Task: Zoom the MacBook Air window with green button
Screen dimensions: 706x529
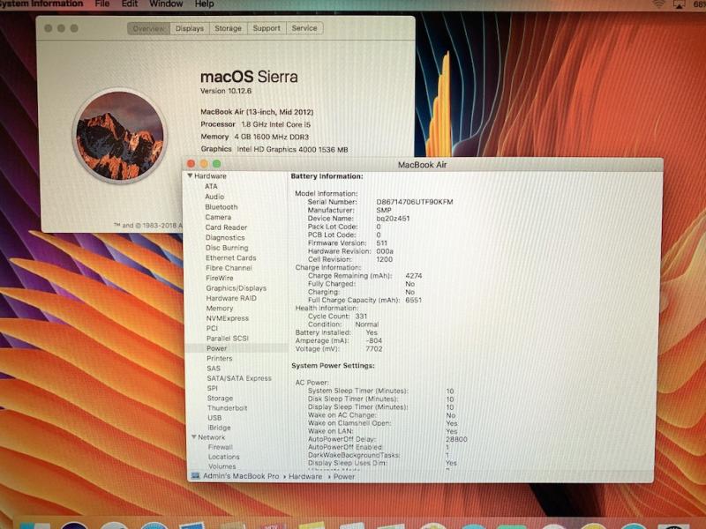Action: point(216,164)
